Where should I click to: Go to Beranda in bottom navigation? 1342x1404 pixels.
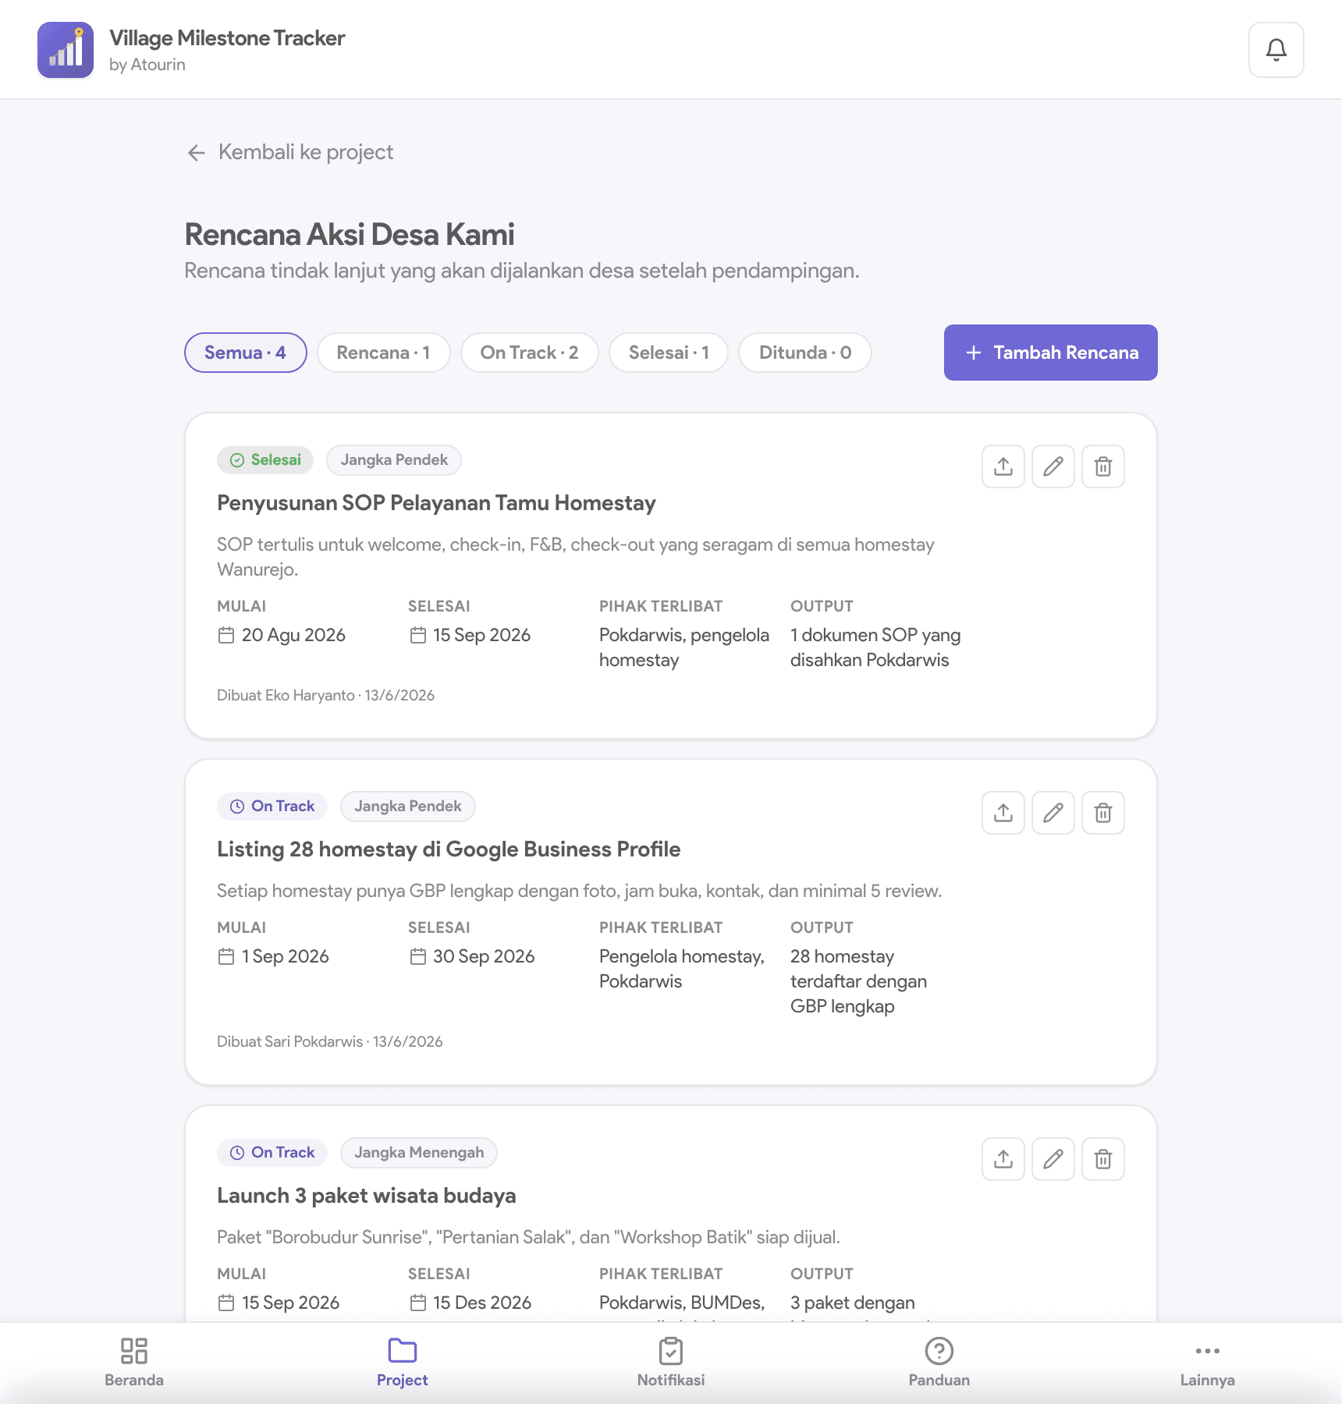[x=134, y=1363]
